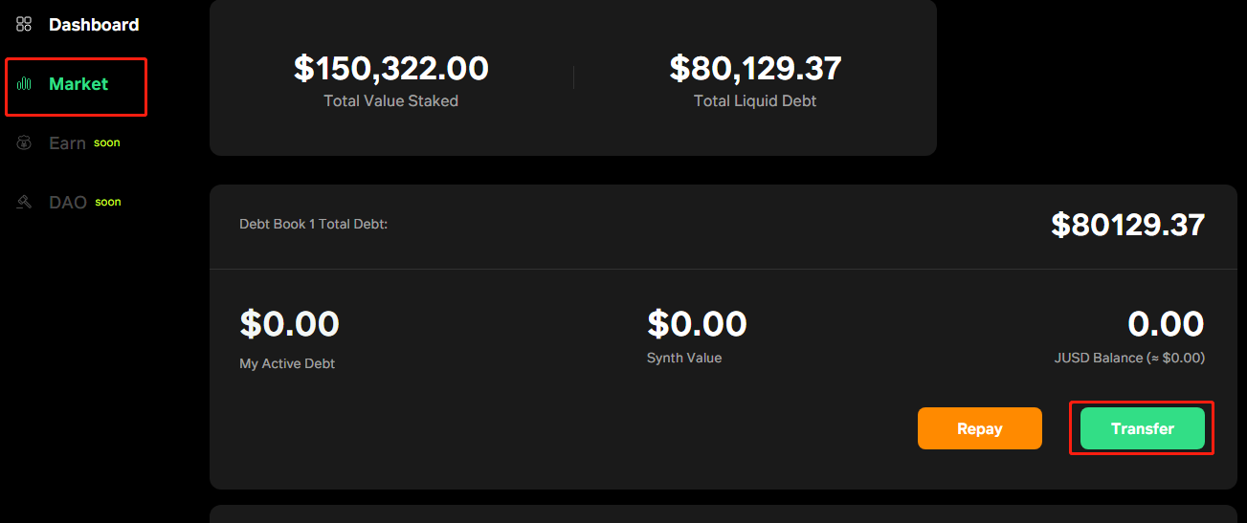1247x523 pixels.
Task: Click the $80129.37 debt book amount
Action: click(1128, 225)
